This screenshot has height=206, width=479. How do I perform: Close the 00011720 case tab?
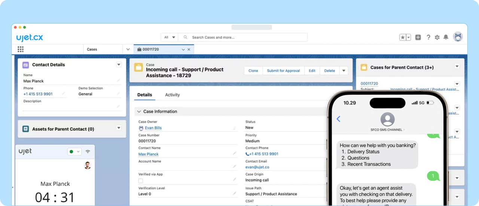pos(189,49)
